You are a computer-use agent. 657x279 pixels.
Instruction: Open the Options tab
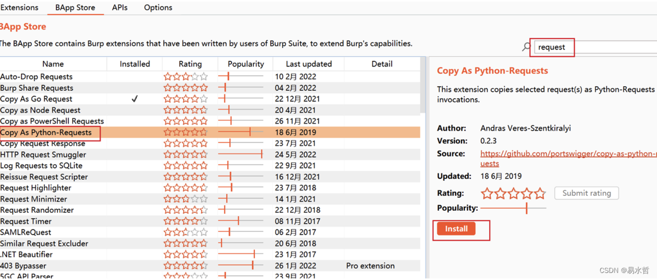click(x=158, y=7)
